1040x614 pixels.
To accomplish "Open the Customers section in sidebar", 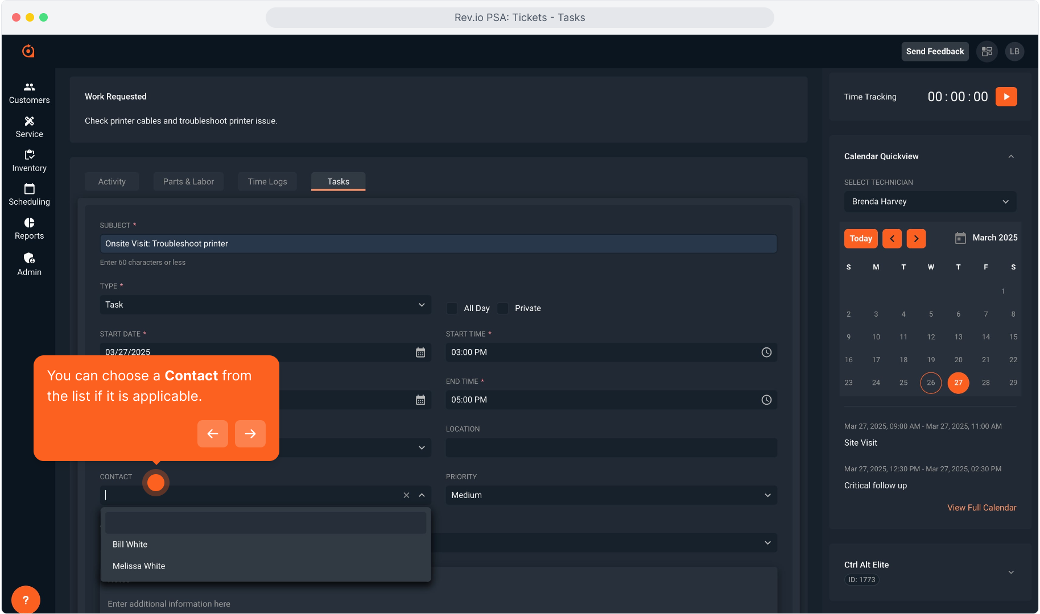I will 29,93.
